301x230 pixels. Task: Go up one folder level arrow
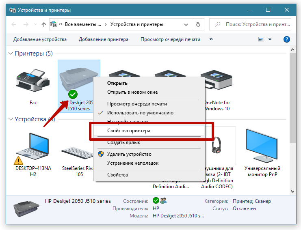point(44,25)
